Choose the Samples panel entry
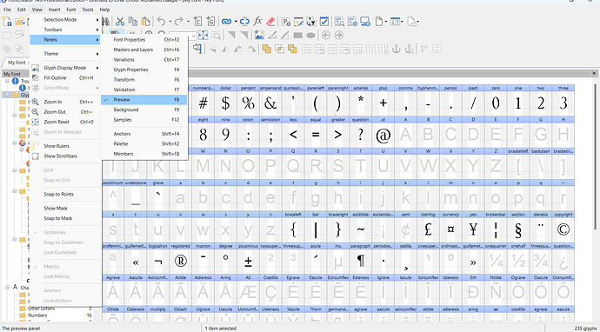Screen dimensions: 600x332 coord(144,120)
